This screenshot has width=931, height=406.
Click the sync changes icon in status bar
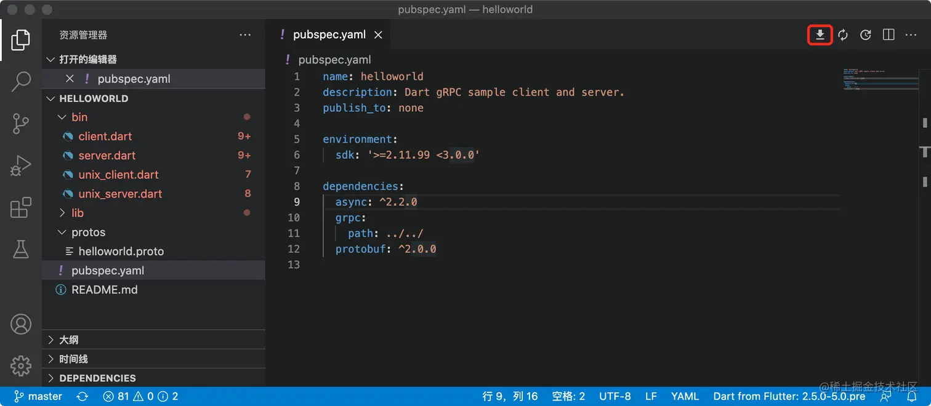[82, 397]
